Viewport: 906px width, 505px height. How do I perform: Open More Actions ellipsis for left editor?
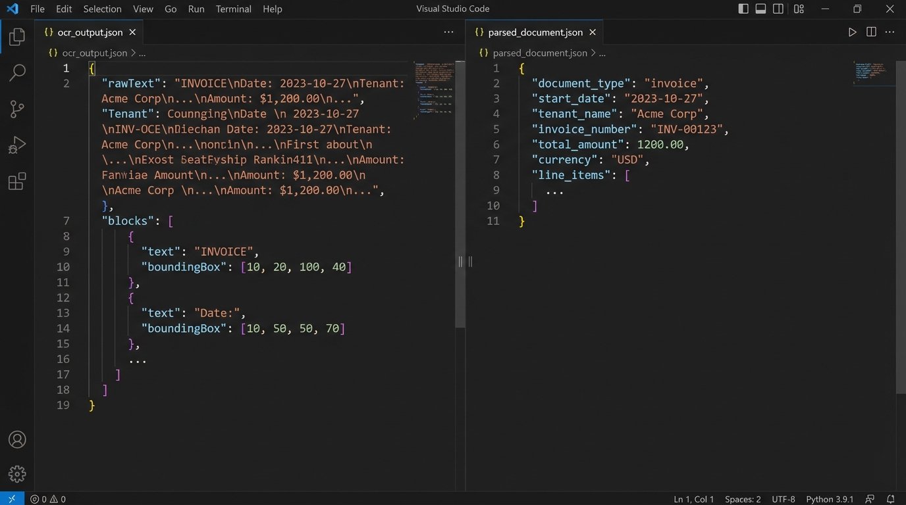(448, 32)
